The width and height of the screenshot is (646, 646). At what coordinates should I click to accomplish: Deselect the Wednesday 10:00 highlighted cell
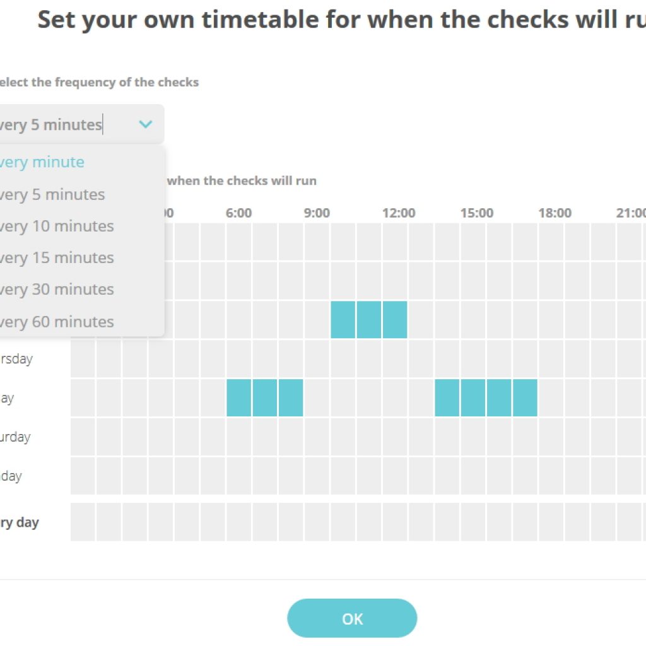343,320
